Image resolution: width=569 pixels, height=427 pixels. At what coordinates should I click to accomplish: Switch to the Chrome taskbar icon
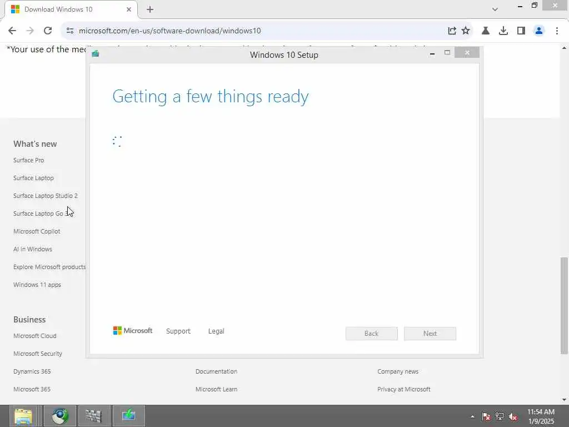pyautogui.click(x=60, y=416)
